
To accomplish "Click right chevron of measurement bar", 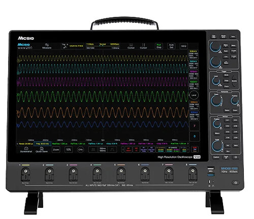I will tap(187, 144).
